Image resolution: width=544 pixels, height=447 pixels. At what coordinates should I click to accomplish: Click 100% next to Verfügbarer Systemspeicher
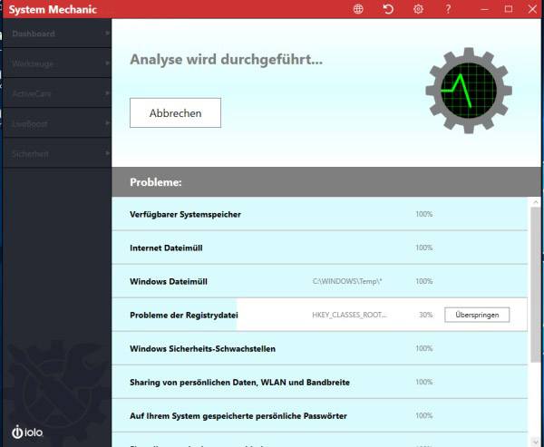424,214
